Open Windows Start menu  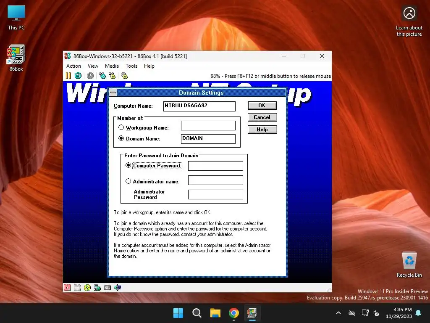tap(178, 313)
